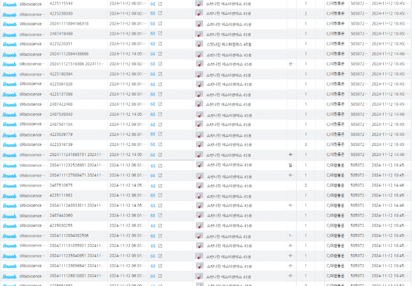View product thumbnail in order 4225091026 row
This screenshot has height=286, width=412.
(200, 84)
